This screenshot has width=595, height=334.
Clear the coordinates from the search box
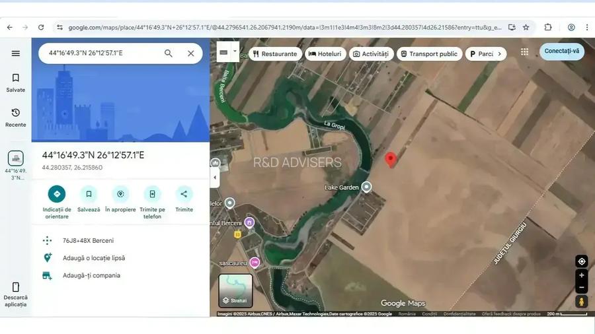[191, 53]
